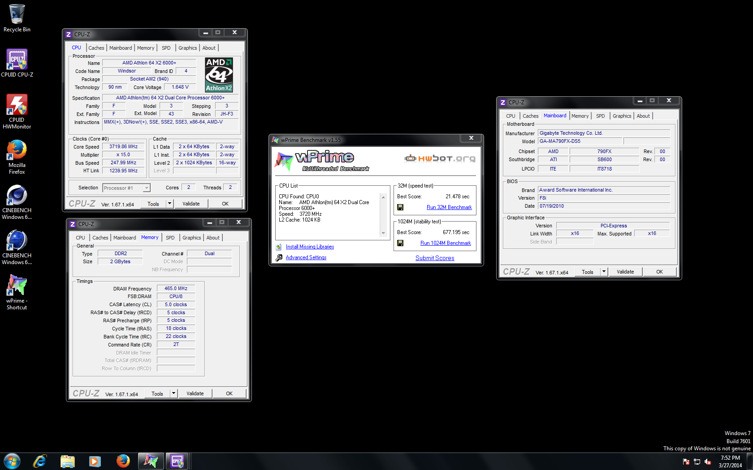Open Advanced Settings link in wPrime
The height and width of the screenshot is (470, 753).
click(306, 257)
